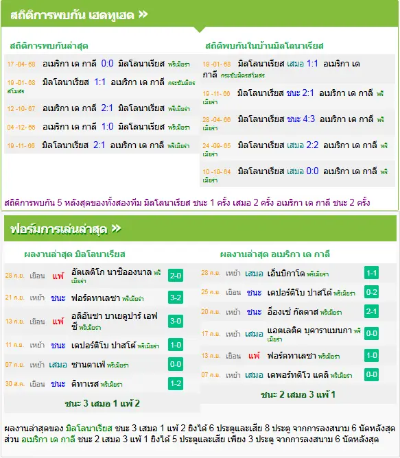The image size is (400, 458).
Task: Click the ชนะ result in the 30 ส.ค. row
Action: click(58, 383)
